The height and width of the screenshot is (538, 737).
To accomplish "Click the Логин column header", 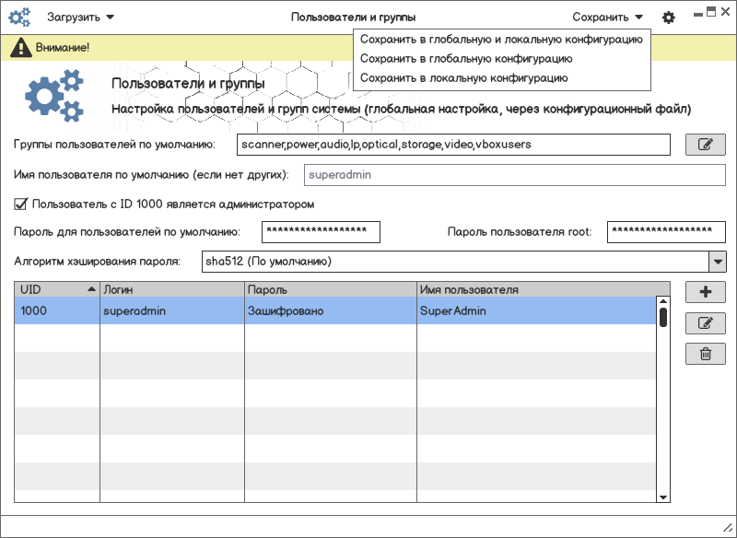I will 171,289.
